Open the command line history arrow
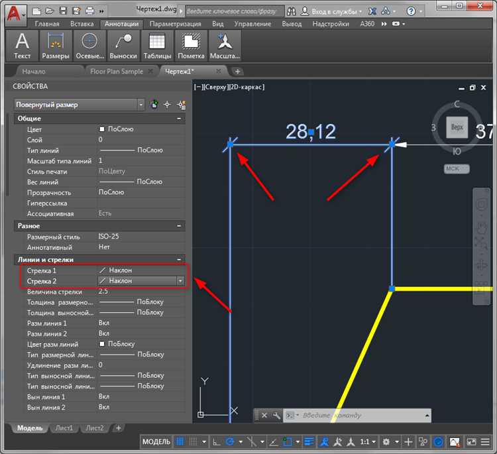 click(x=427, y=416)
